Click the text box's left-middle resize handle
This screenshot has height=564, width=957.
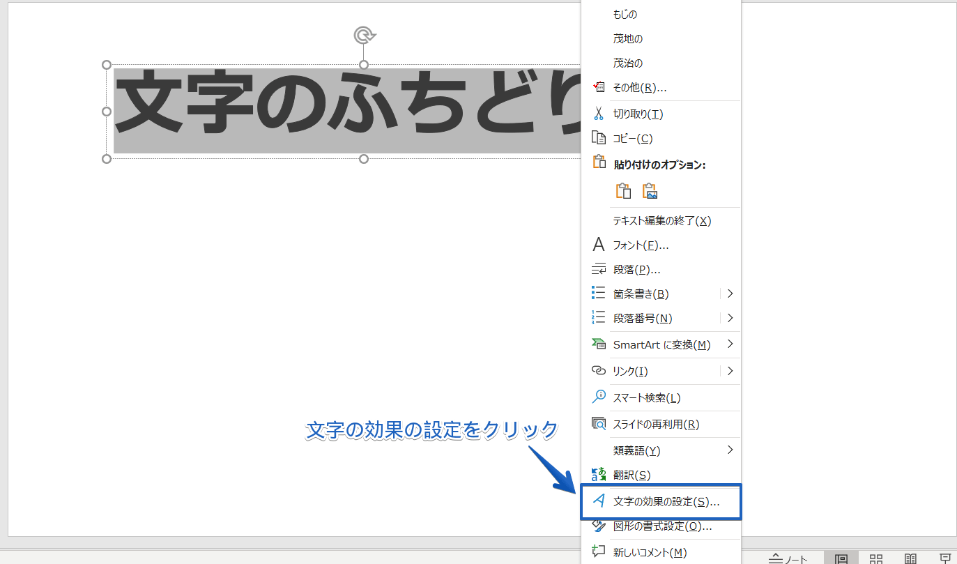pos(107,112)
